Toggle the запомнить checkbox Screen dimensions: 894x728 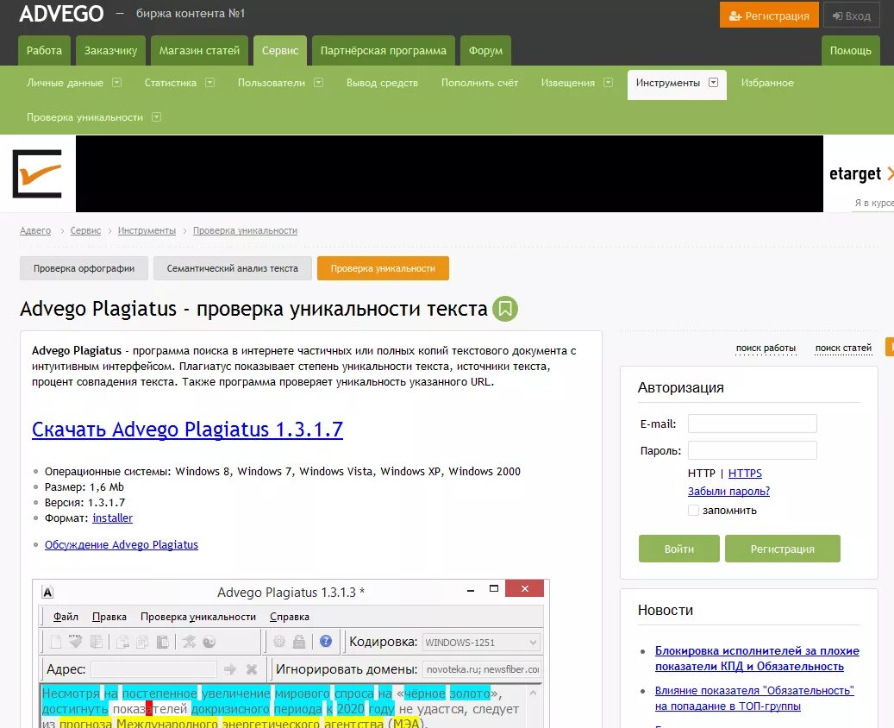(x=693, y=510)
